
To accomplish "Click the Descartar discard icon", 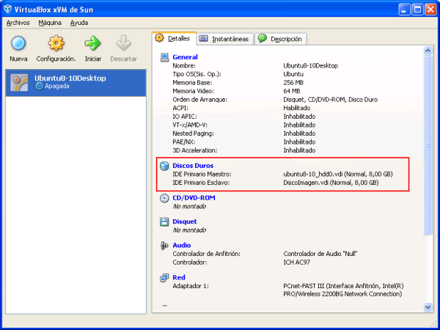I will 123,44.
